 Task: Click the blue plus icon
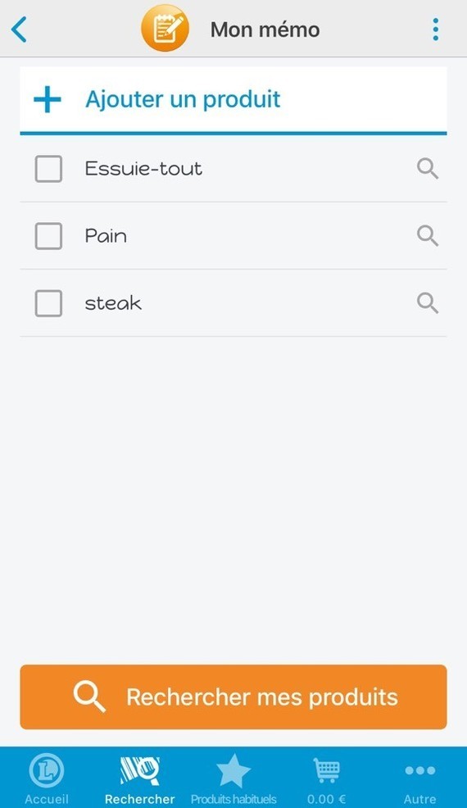48,99
